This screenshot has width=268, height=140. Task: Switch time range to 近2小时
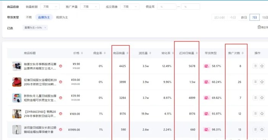pos(220,18)
